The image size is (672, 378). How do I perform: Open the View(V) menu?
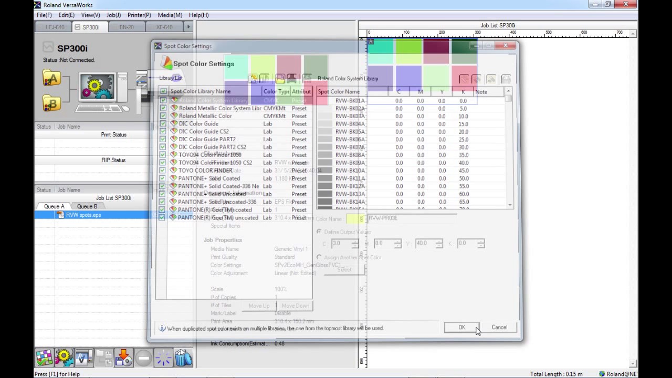tap(90, 15)
